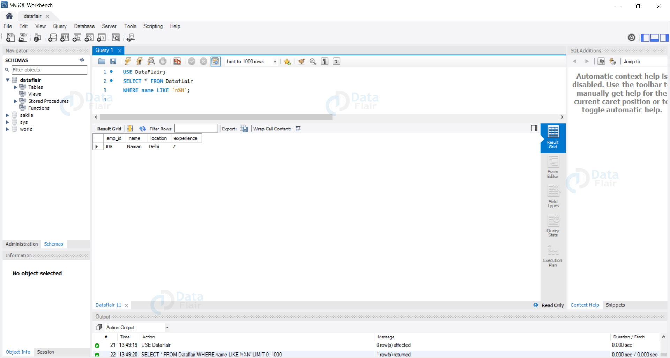670x358 pixels.
Task: Switch to Session tab
Action: [x=45, y=352]
